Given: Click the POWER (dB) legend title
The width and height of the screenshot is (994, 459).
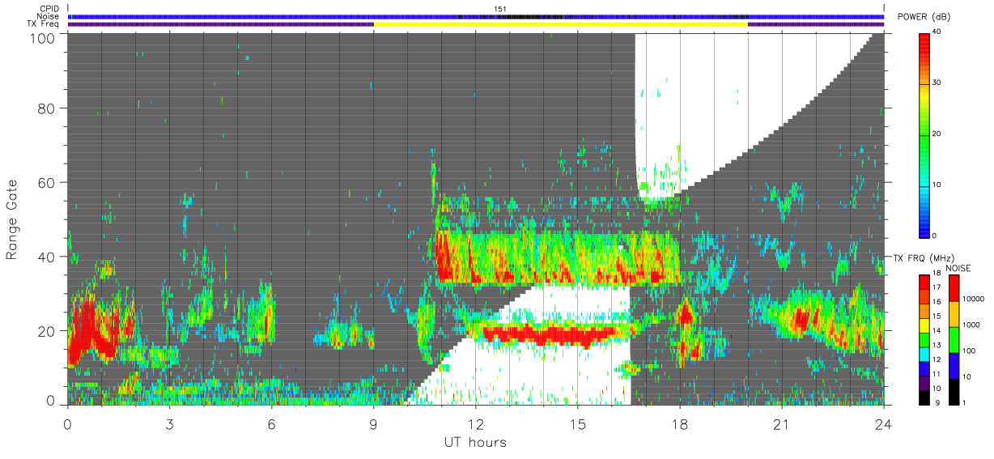Looking at the screenshot, I should coord(923,18).
